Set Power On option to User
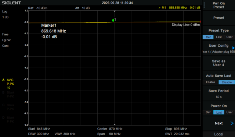Viewport: 235px width, 137px height. coord(229,112)
